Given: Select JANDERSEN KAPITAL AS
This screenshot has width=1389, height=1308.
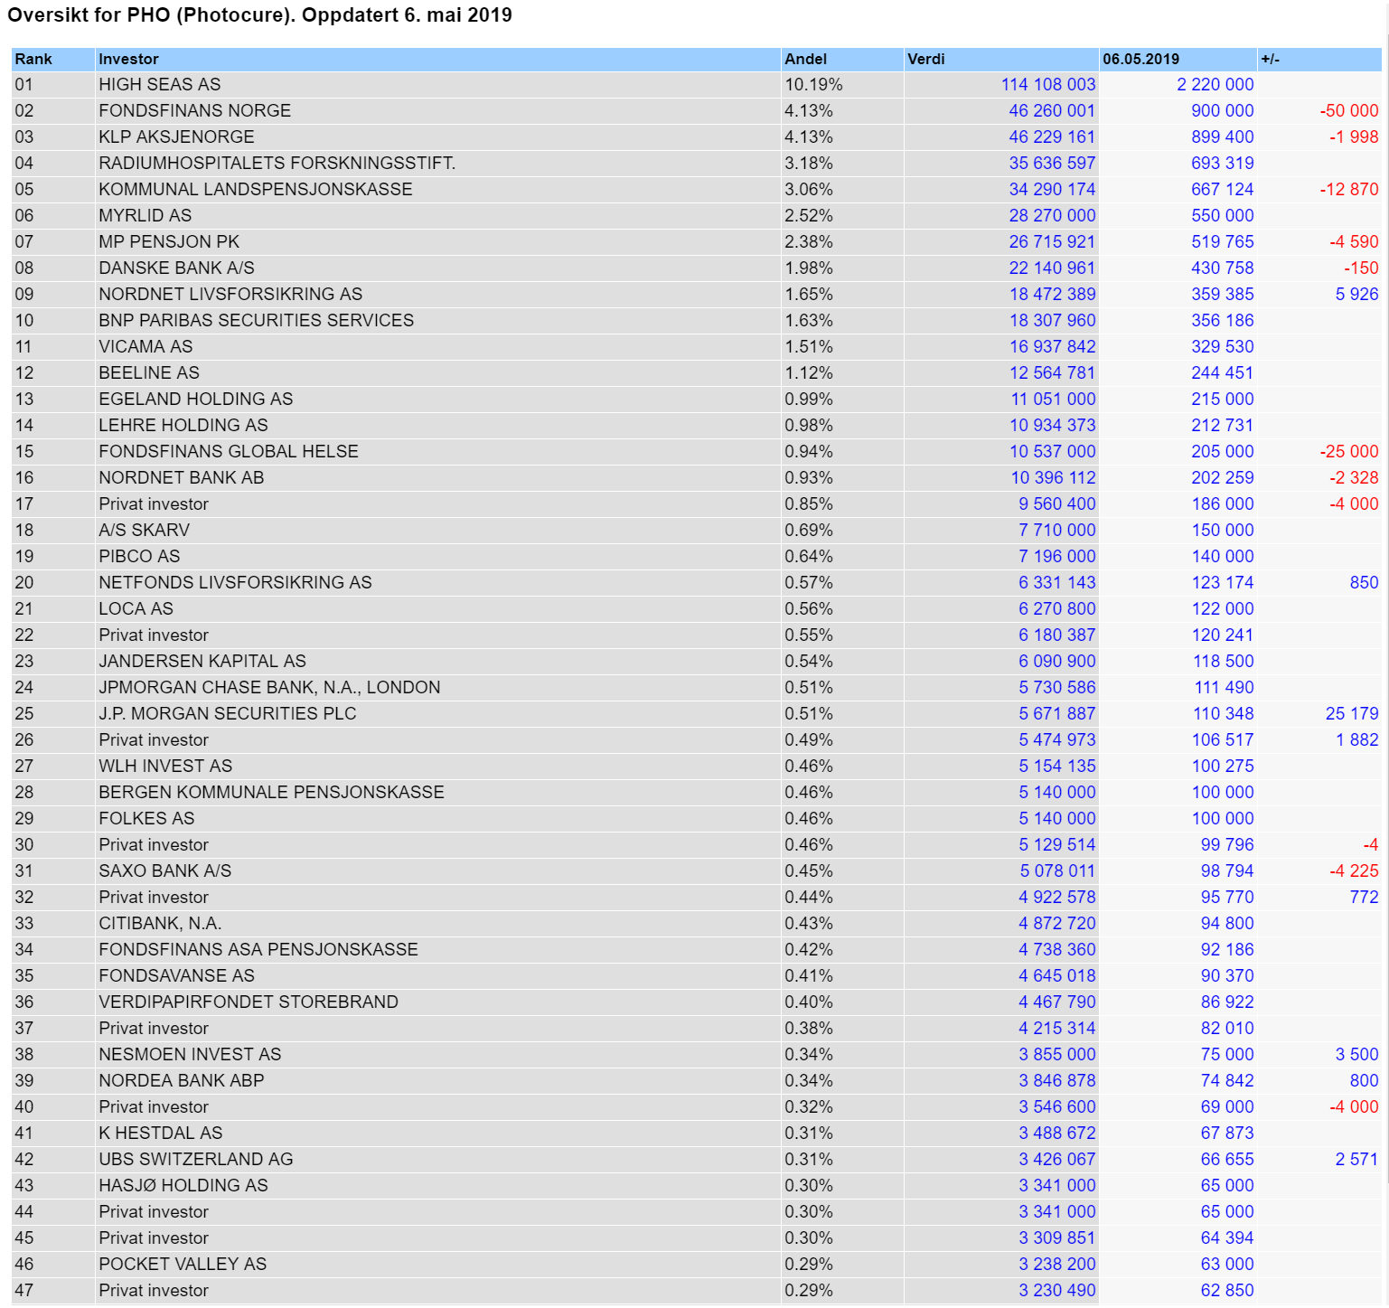Looking at the screenshot, I should click(202, 661).
